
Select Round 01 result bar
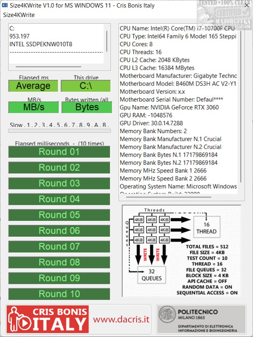pyautogui.click(x=59, y=152)
